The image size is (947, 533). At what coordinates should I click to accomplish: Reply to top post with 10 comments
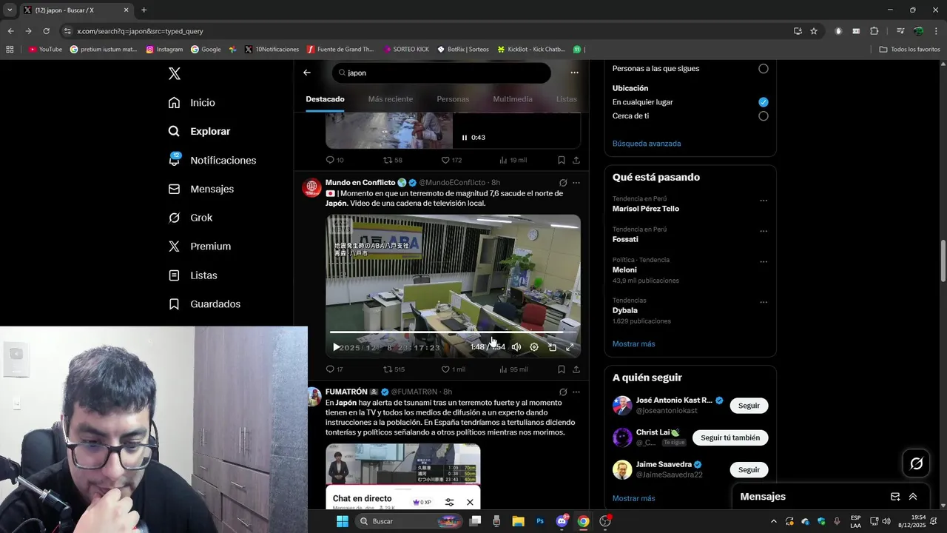coord(334,160)
